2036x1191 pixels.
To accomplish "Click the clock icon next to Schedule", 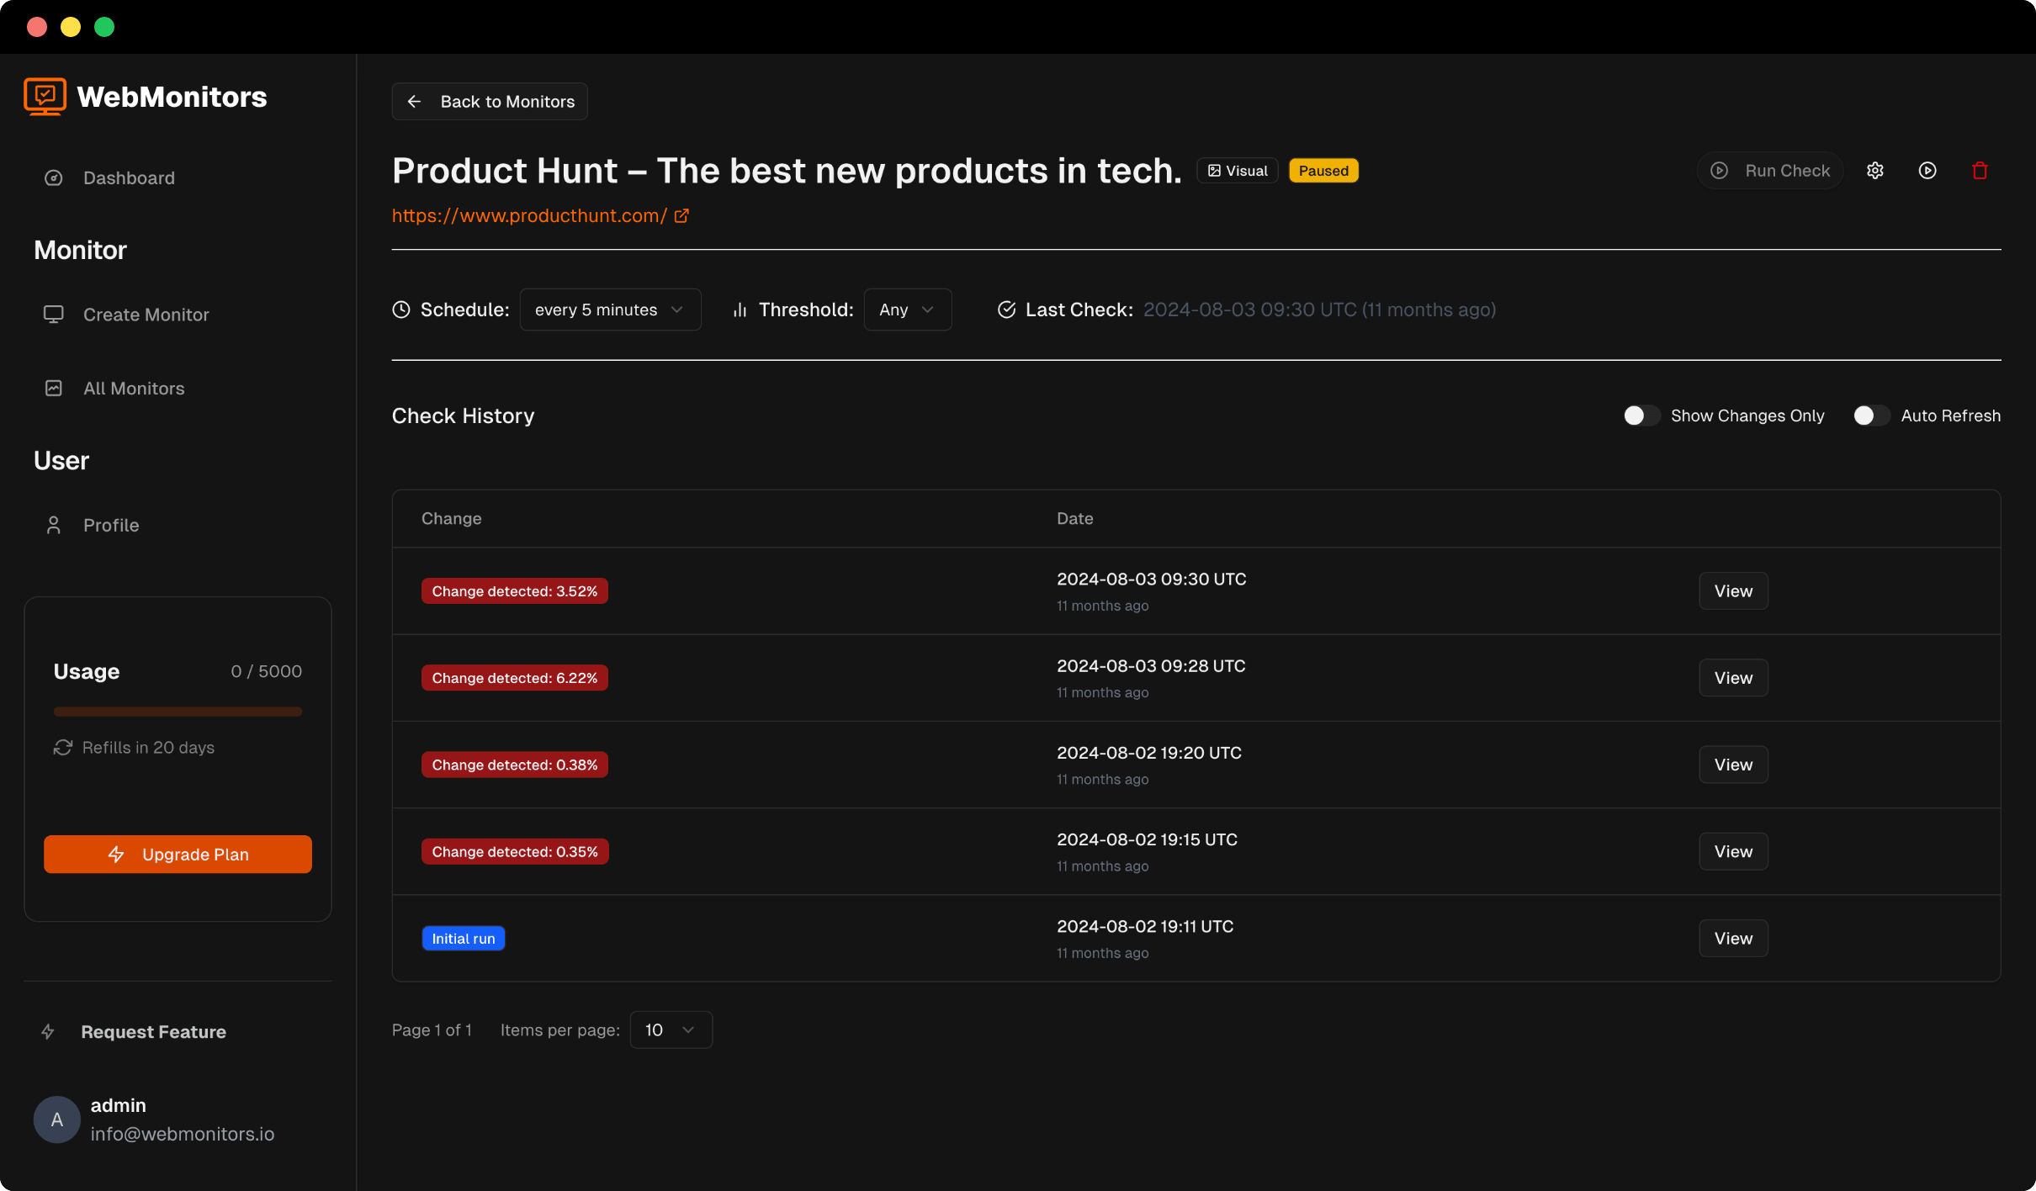I will [x=401, y=310].
